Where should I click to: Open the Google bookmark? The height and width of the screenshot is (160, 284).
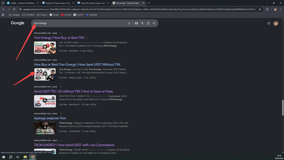click(54, 15)
